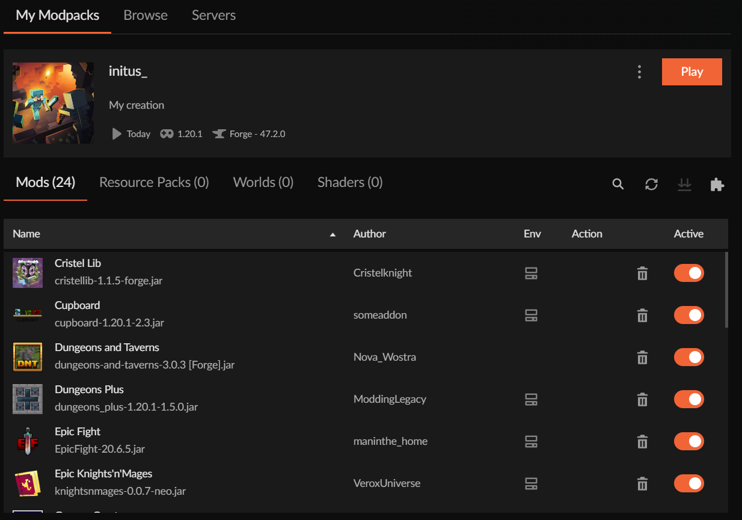Screen dimensions: 742x520
Task: Switch to the My Modpacks tab
Action: coord(58,16)
